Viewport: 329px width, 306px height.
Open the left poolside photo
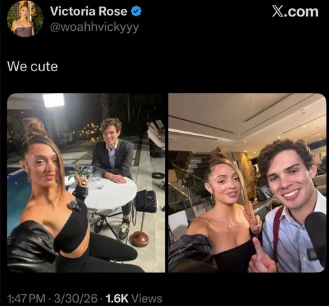click(86, 183)
